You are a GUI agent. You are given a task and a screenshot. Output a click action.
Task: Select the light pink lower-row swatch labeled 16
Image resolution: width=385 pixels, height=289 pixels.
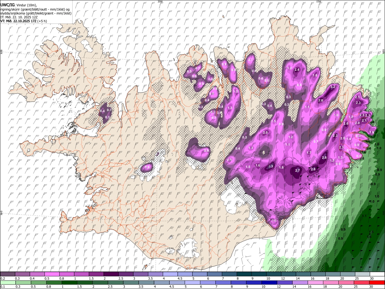(x=315, y=283)
